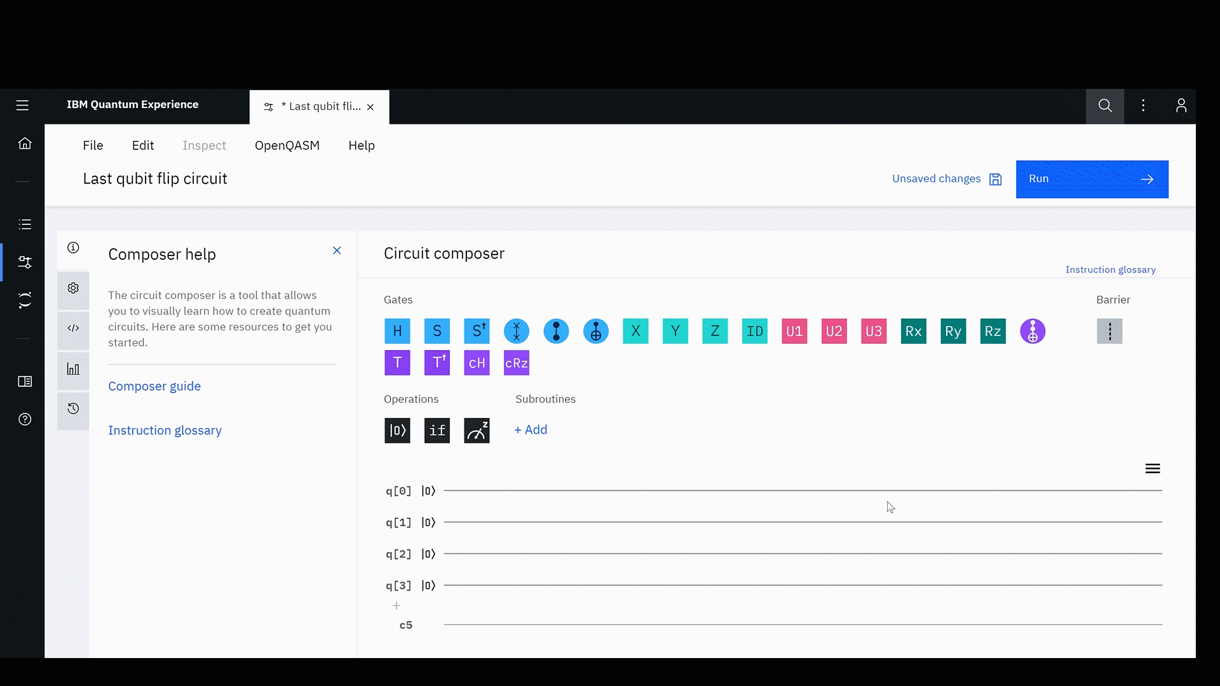Select the barrier icon

pyautogui.click(x=1109, y=331)
